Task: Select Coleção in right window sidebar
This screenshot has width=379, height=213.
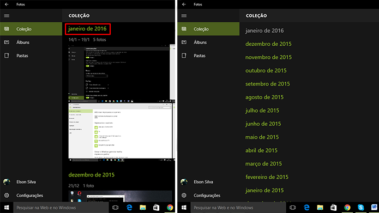Action: [208, 29]
